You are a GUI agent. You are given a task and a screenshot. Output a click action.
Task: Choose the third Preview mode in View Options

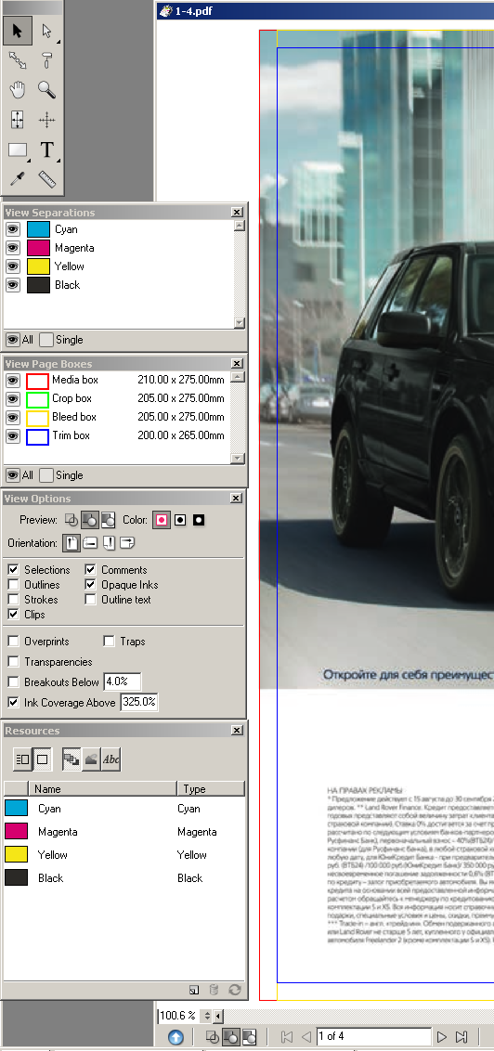pos(108,520)
